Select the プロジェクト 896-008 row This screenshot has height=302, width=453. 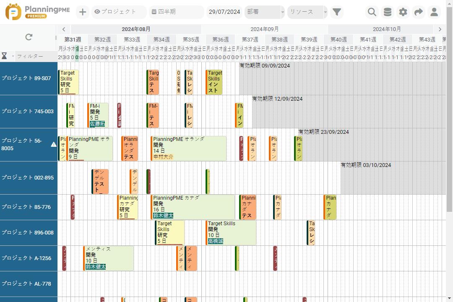(28, 233)
